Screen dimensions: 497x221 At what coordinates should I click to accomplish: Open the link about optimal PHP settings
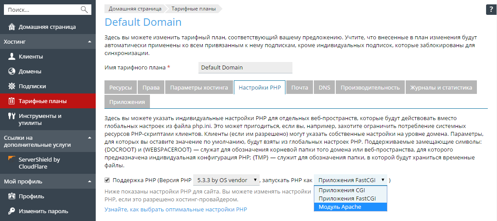[x=176, y=209]
